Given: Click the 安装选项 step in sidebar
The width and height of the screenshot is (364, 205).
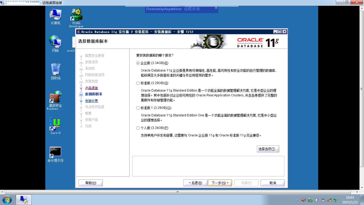Looking at the screenshot, I should click(x=91, y=62).
